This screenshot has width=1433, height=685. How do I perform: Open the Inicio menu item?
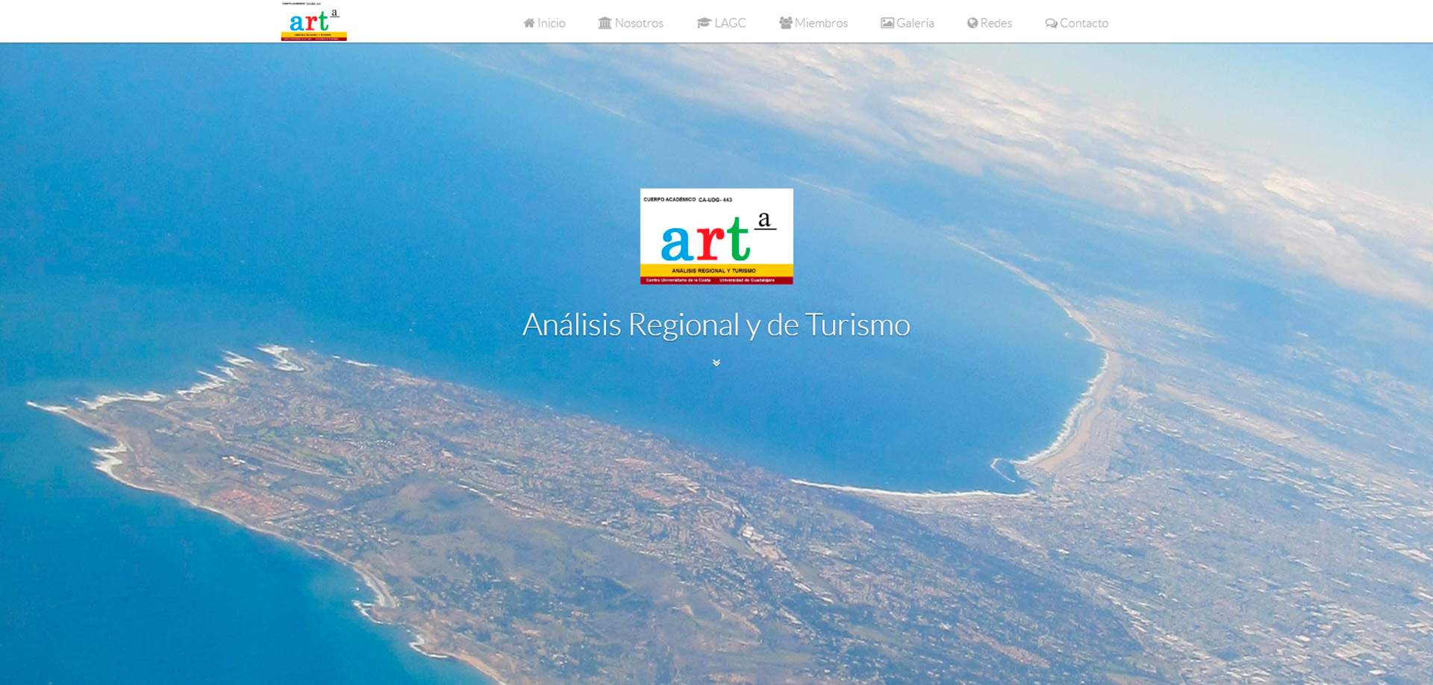[x=552, y=23]
